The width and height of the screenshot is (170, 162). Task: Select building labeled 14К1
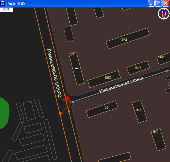tap(163, 59)
